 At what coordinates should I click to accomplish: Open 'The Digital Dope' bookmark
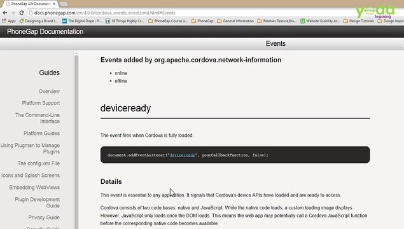coord(82,21)
